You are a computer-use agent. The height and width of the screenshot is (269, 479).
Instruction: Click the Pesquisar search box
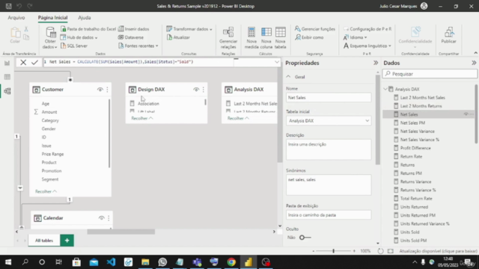click(x=430, y=74)
